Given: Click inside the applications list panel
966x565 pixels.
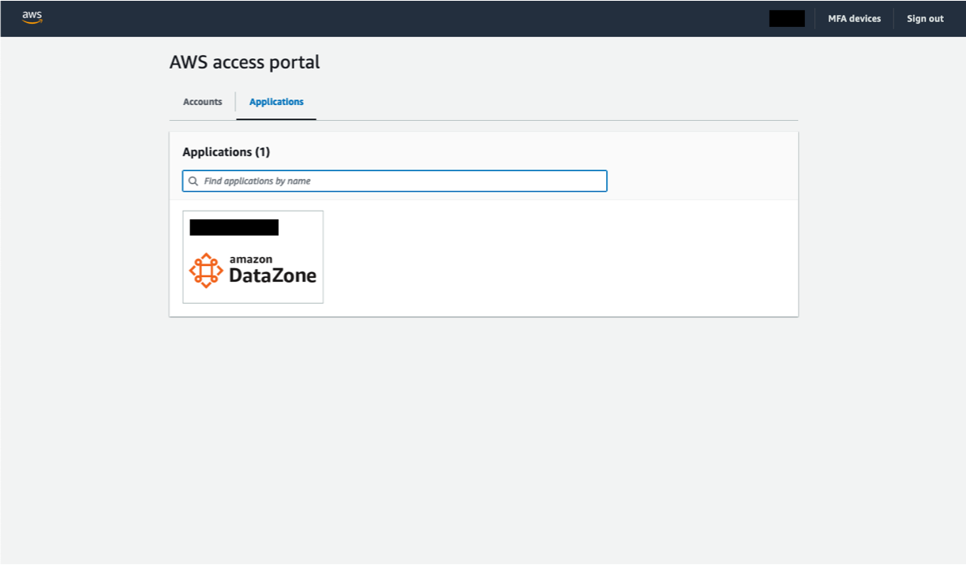Looking at the screenshot, I should 552,256.
